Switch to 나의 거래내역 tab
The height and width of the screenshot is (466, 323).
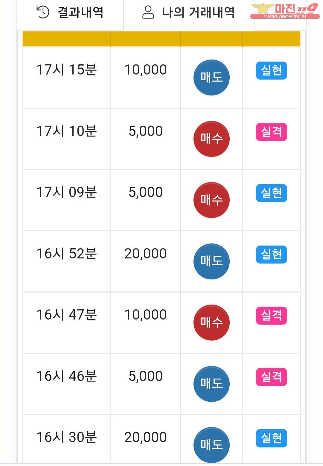(188, 13)
